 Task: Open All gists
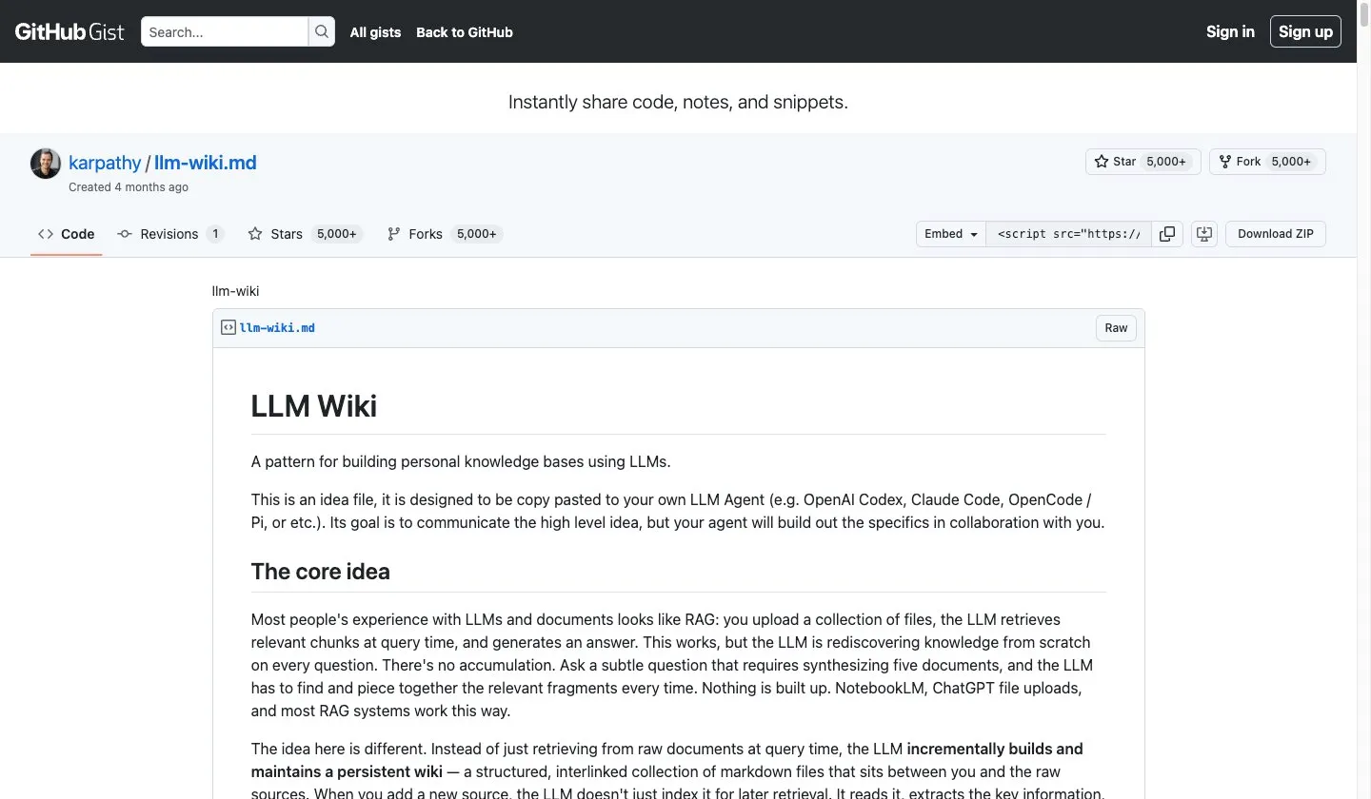coord(375,31)
